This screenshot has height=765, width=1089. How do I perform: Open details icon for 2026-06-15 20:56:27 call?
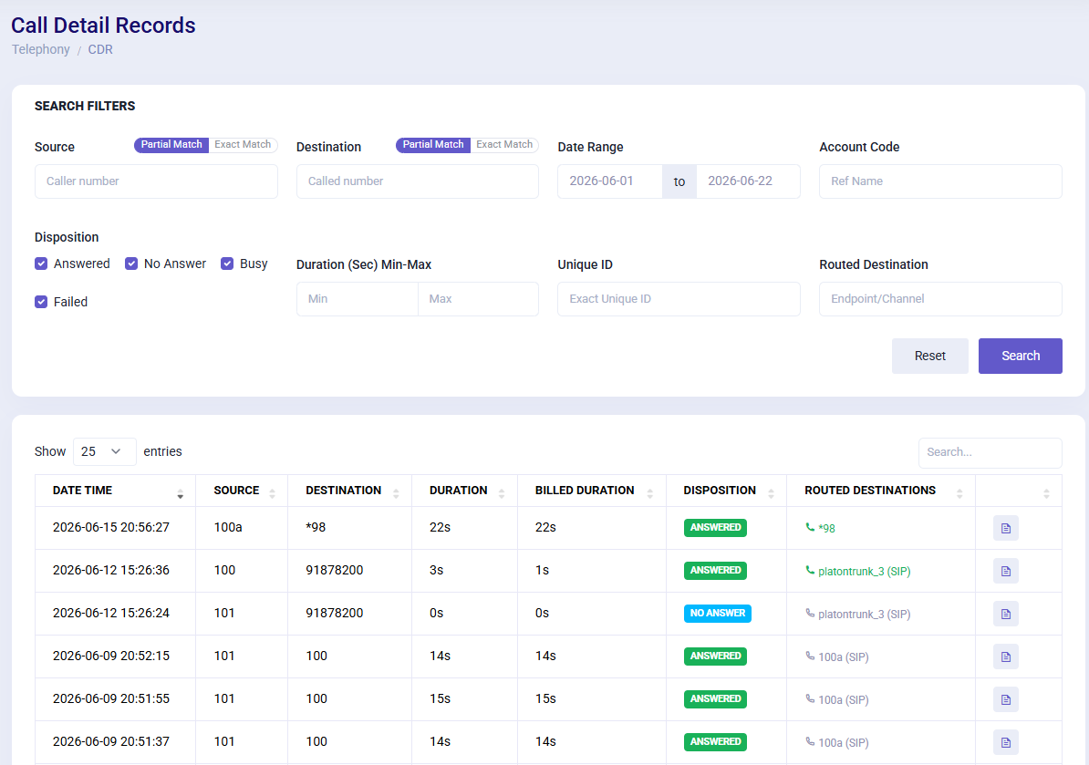[1005, 528]
